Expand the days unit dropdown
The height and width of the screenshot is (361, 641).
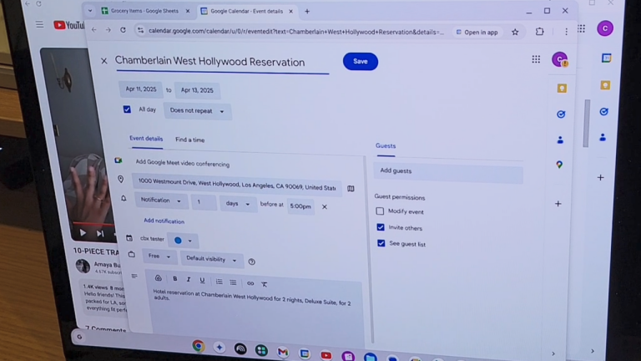(237, 203)
